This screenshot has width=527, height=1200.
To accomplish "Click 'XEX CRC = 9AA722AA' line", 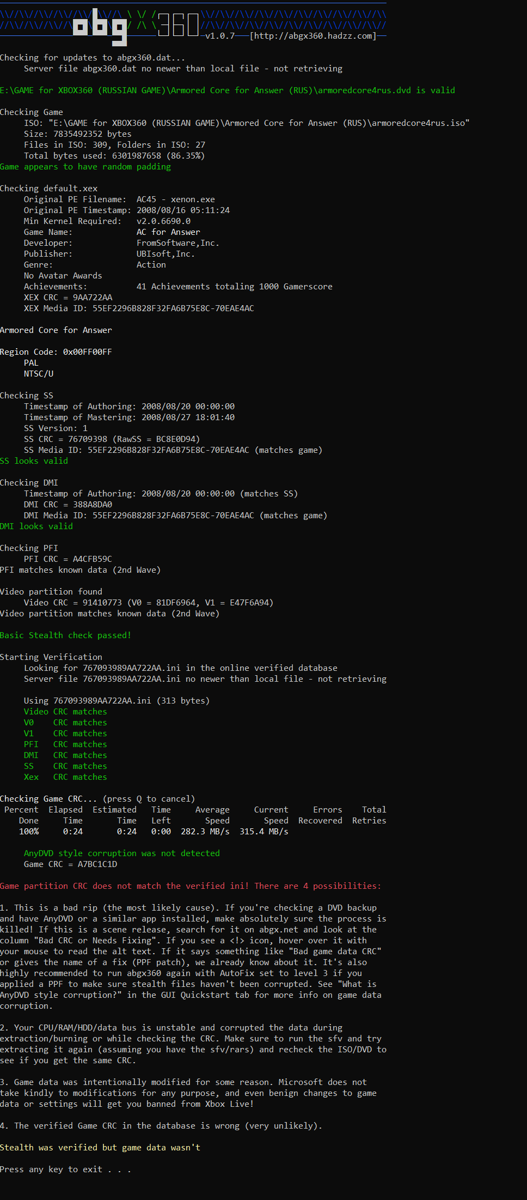I will (x=68, y=298).
